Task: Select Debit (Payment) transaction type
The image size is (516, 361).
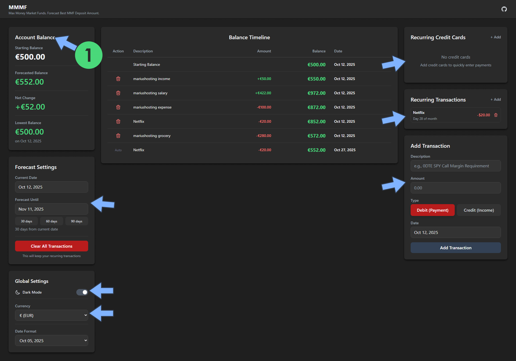Action: pos(432,210)
